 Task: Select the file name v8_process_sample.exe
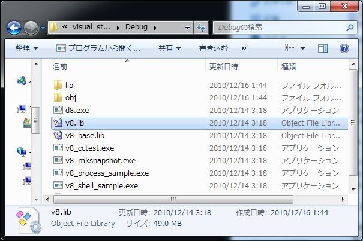[107, 173]
